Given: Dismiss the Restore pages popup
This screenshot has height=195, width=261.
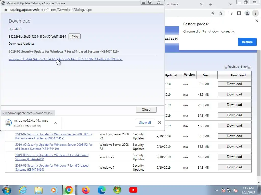Looking at the screenshot, I should (x=256, y=21).
